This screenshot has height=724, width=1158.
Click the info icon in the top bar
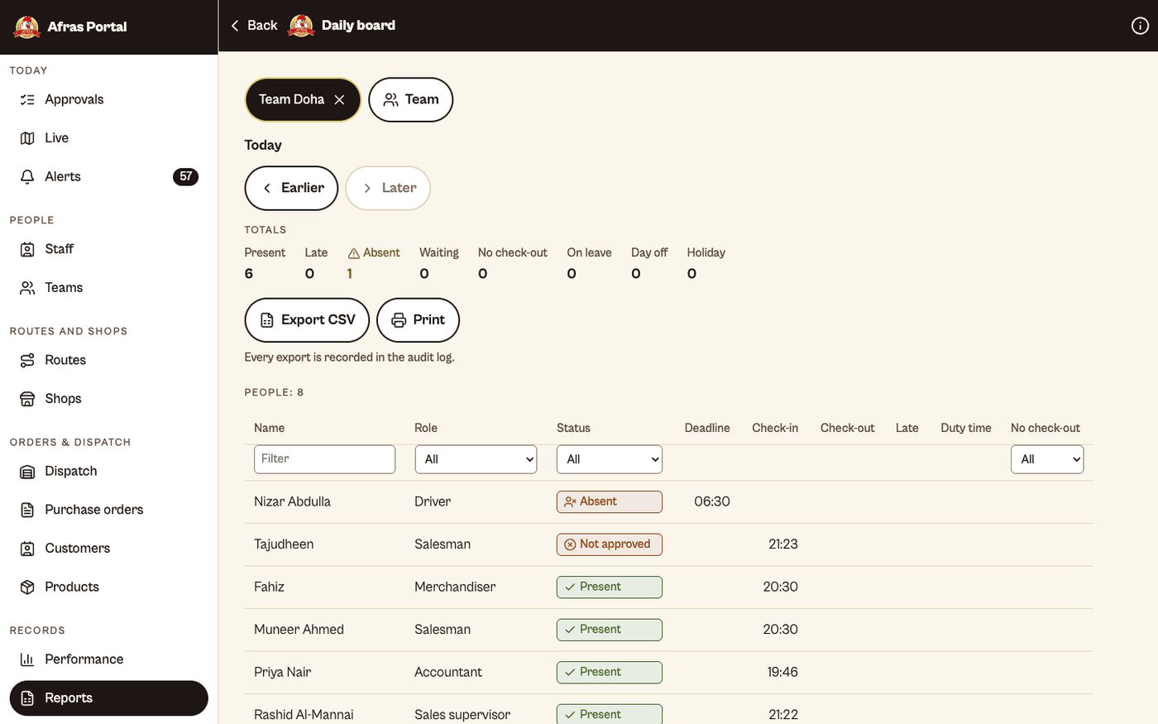click(1140, 26)
